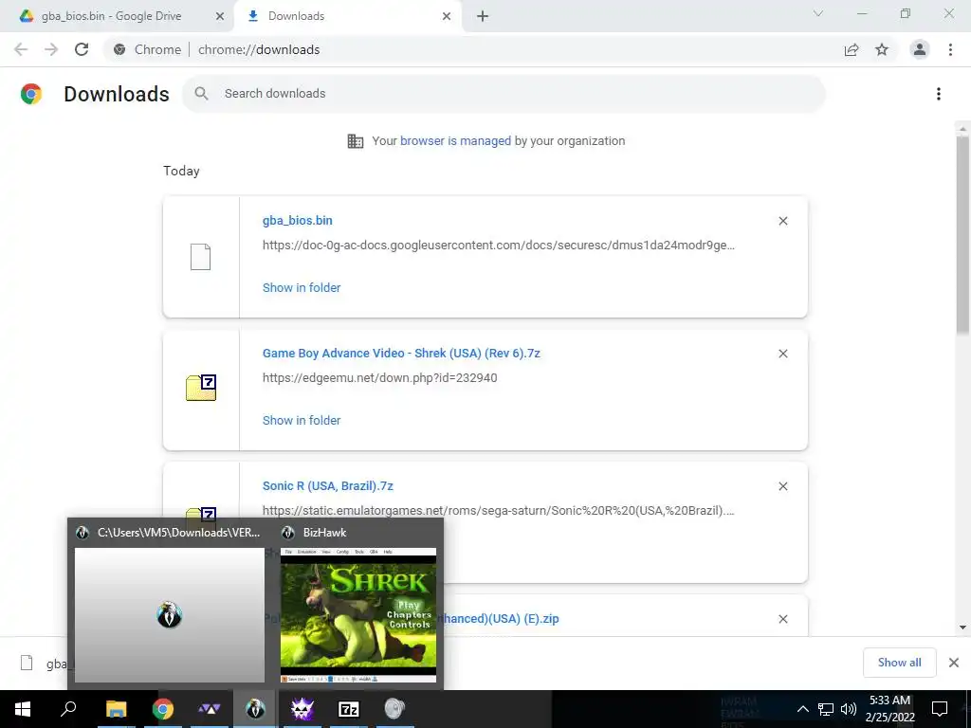Remove the Sonic R .7z entry from the list

pyautogui.click(x=782, y=486)
